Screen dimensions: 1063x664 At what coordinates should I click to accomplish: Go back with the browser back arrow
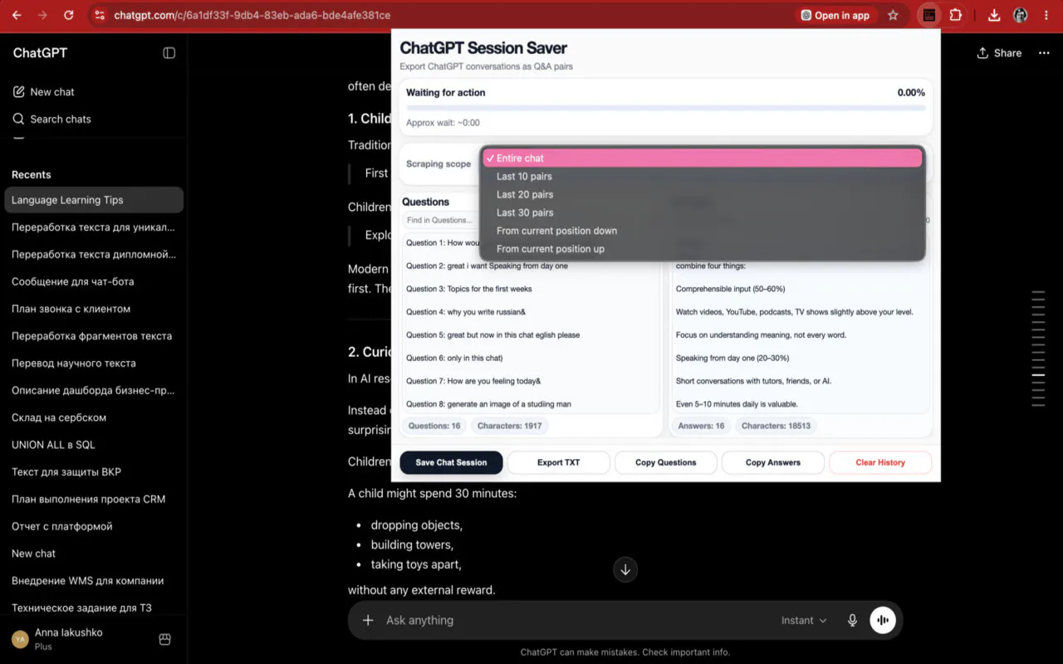click(18, 15)
